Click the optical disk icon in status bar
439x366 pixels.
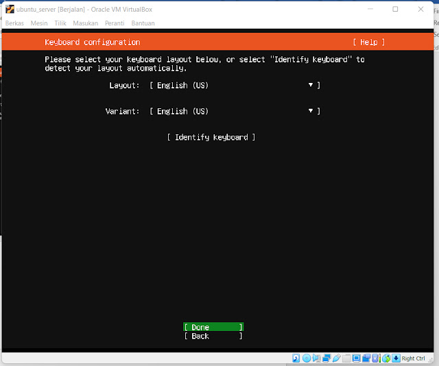pyautogui.click(x=307, y=358)
